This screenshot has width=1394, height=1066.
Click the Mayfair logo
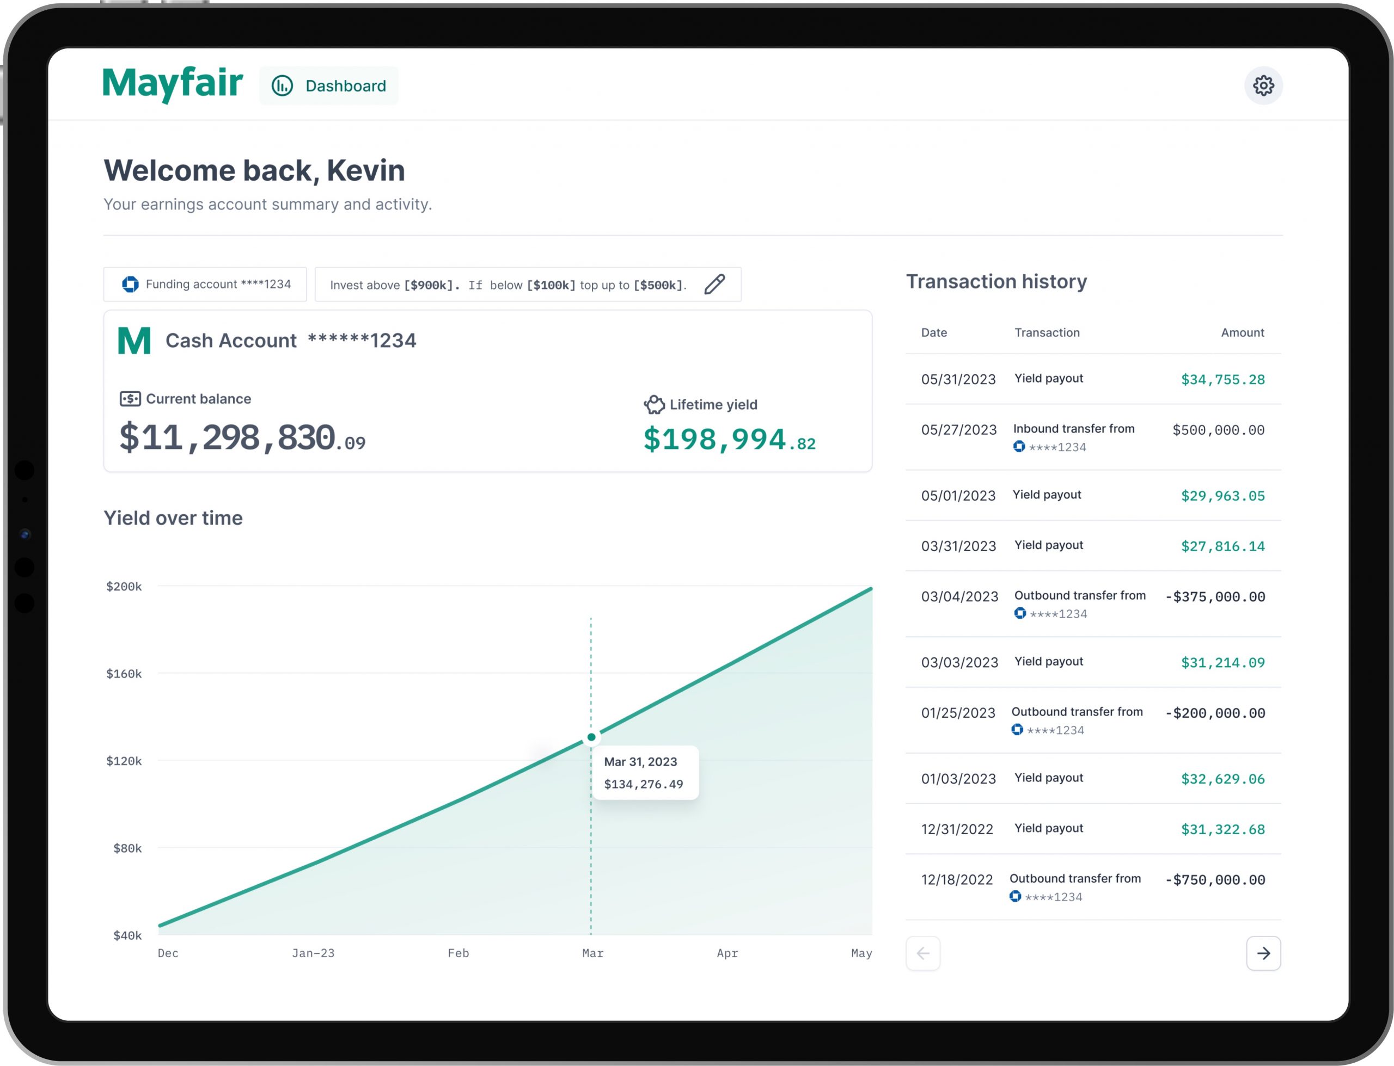coord(173,83)
